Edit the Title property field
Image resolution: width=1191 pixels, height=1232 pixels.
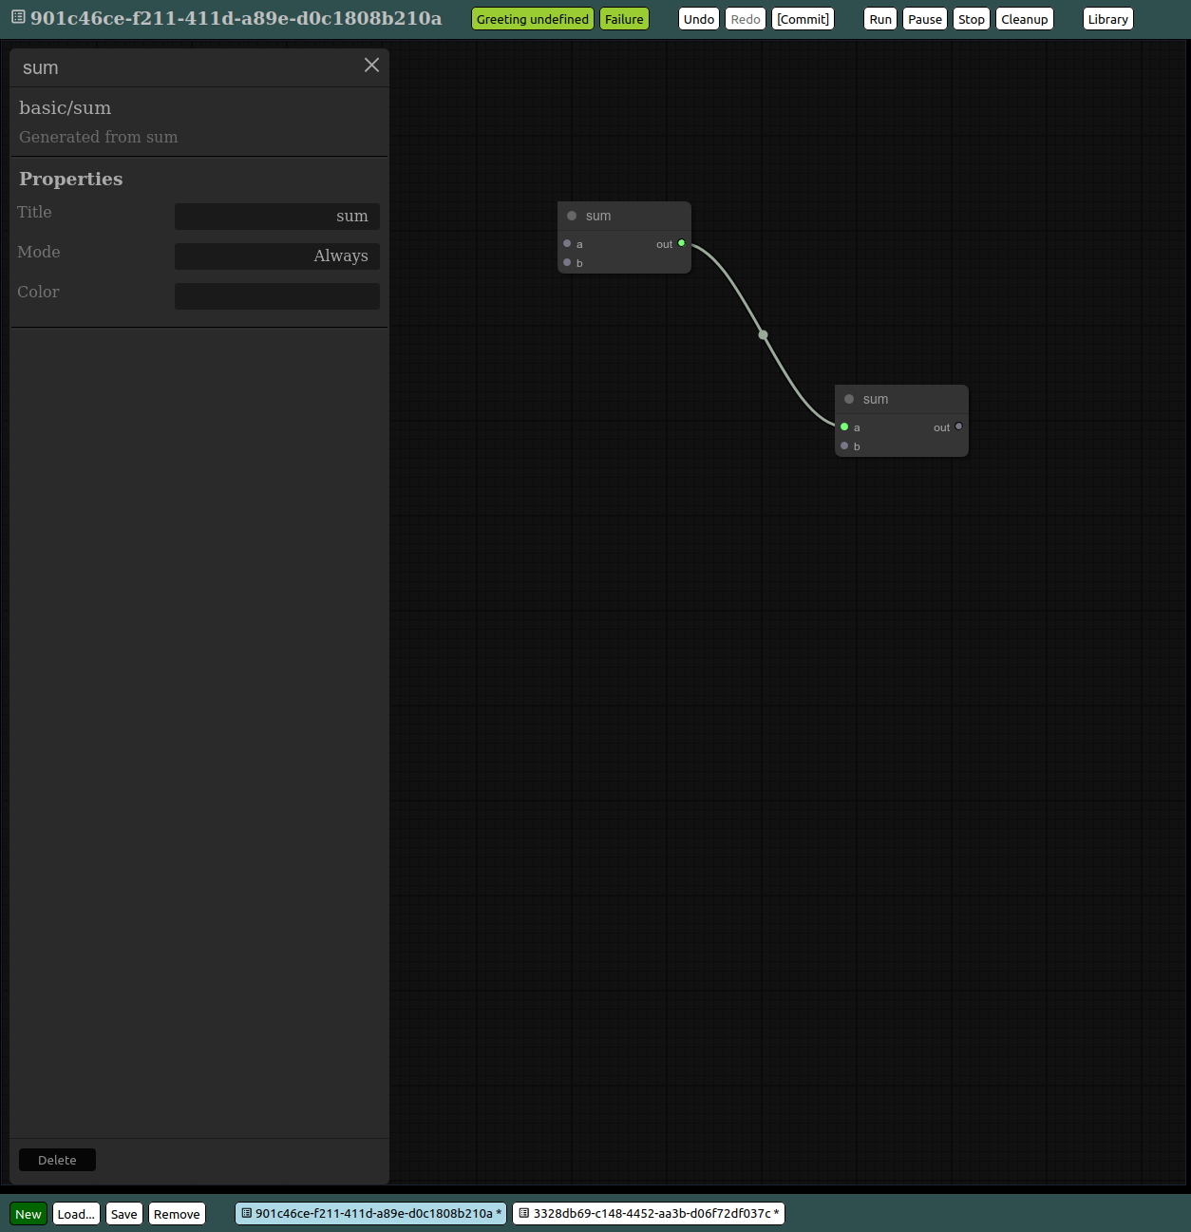click(277, 217)
